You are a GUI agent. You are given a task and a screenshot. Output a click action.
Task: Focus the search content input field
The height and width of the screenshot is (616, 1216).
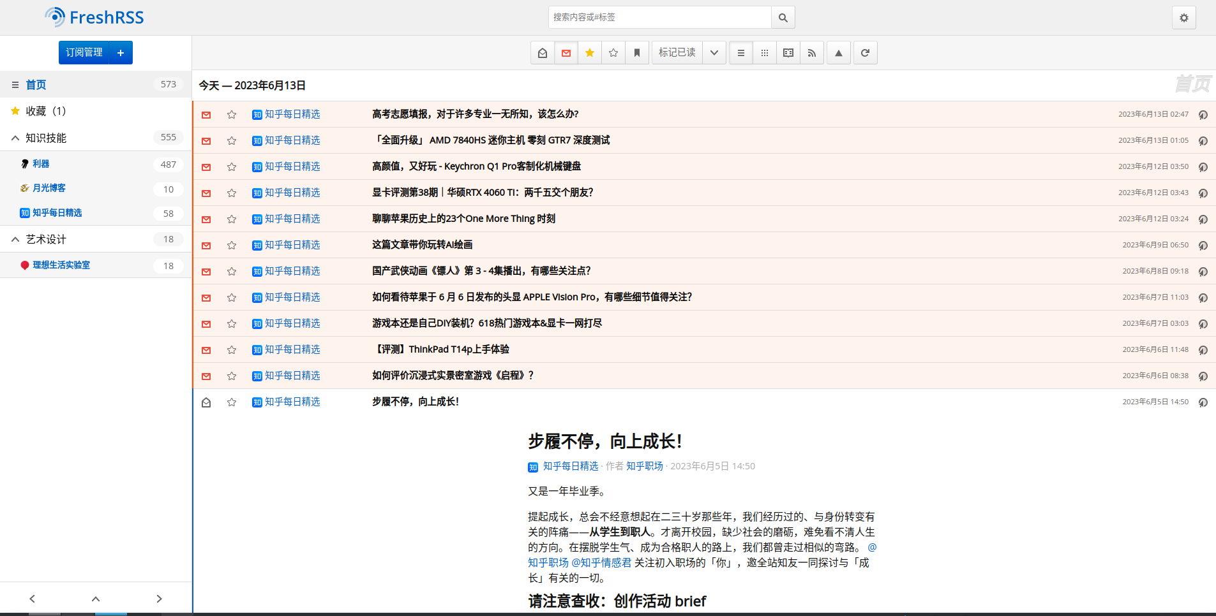[660, 18]
